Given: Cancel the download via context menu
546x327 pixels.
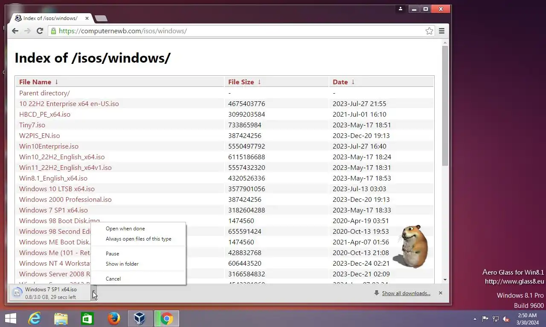Looking at the screenshot, I should [138, 278].
